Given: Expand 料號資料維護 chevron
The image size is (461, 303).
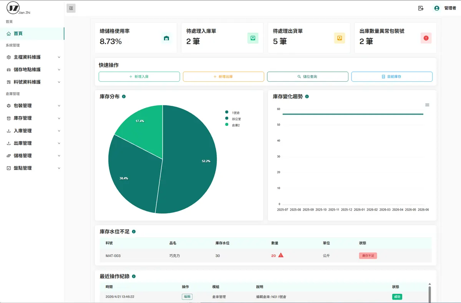Looking at the screenshot, I should coord(59,82).
